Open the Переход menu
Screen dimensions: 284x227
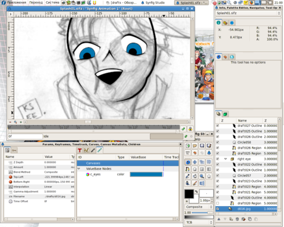[x=36, y=2]
